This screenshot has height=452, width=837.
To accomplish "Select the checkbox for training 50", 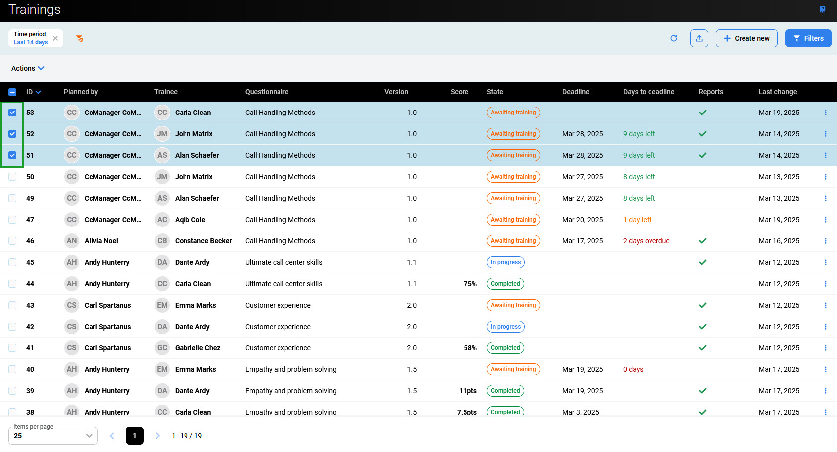I will [x=12, y=177].
